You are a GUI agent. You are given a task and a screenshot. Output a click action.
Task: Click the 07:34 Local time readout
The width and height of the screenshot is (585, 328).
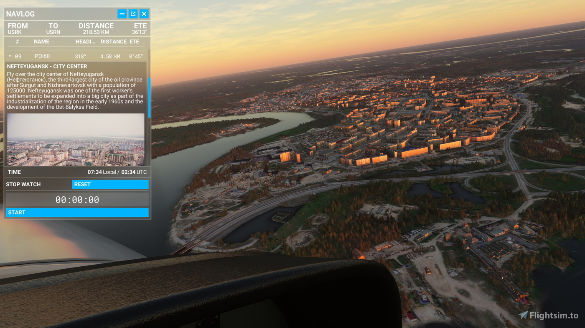click(102, 172)
